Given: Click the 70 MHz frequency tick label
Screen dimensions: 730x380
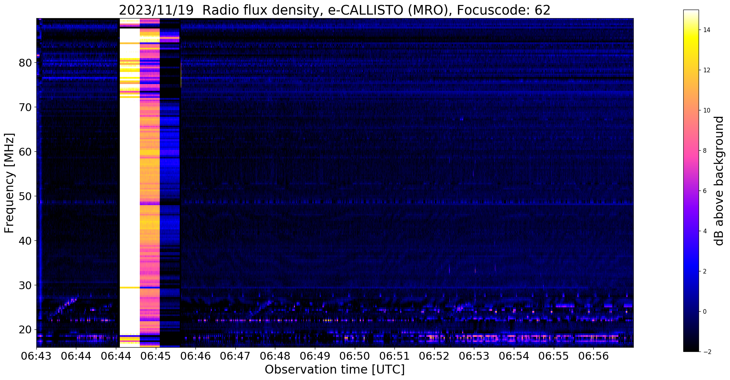Looking at the screenshot, I should (25, 107).
